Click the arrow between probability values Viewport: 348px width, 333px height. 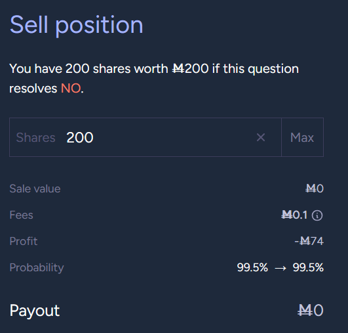pyautogui.click(x=280, y=268)
